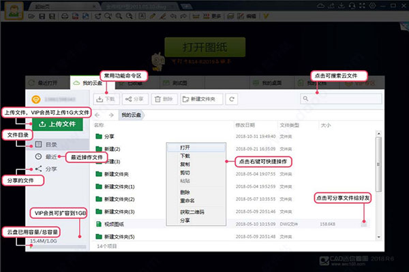Open the 我的桌面 tab
Screen dimensions: 409x272
[271, 83]
